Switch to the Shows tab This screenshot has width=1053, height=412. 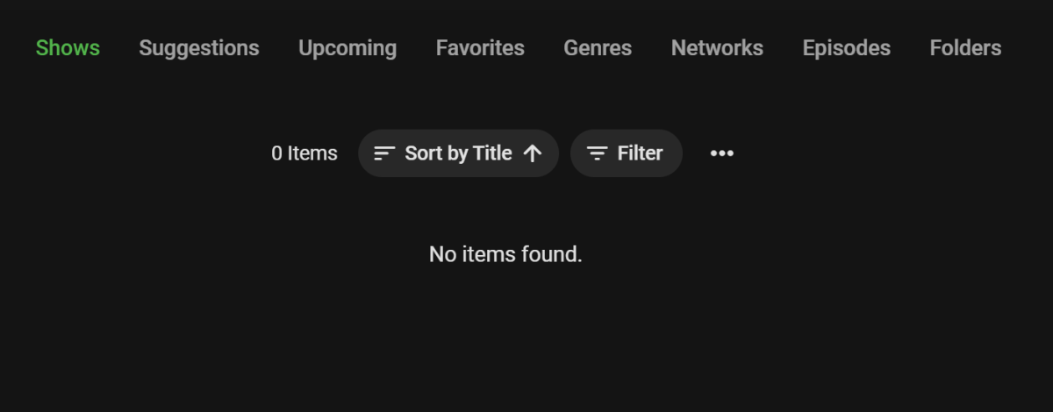point(68,48)
